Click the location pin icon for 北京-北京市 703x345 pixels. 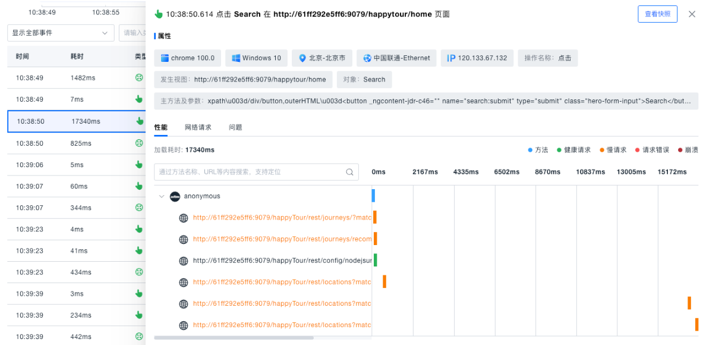click(302, 58)
